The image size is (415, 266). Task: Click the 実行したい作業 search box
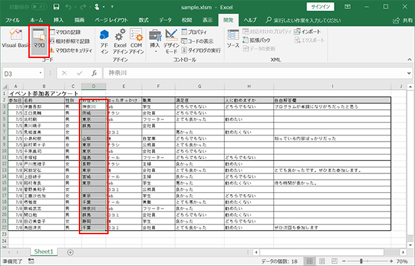pos(303,20)
